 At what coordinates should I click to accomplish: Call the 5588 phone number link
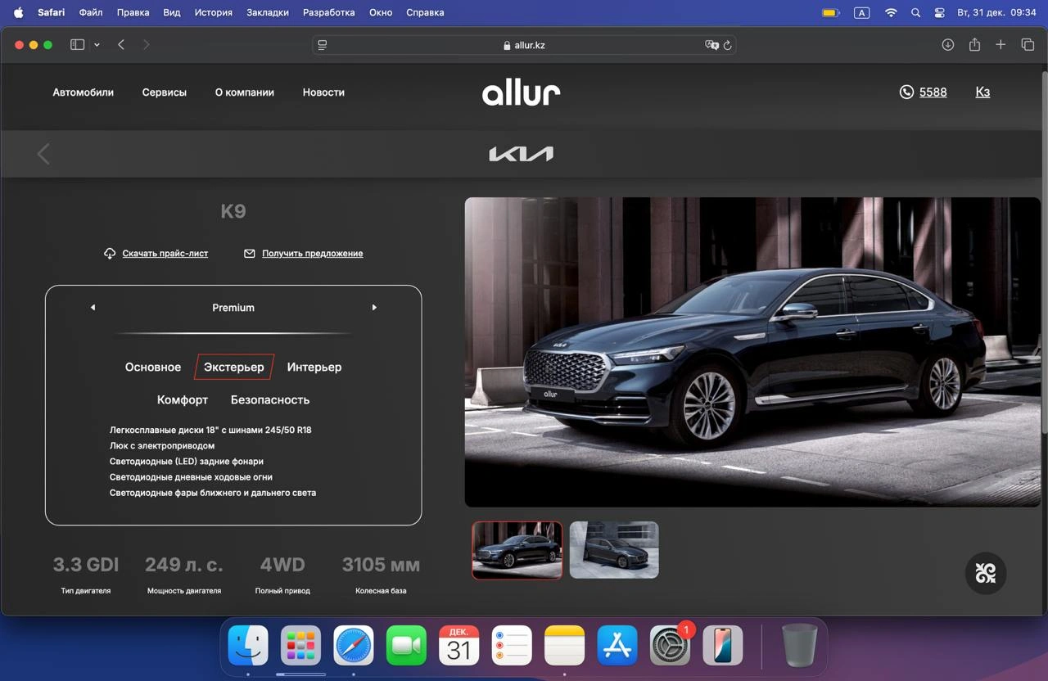933,92
